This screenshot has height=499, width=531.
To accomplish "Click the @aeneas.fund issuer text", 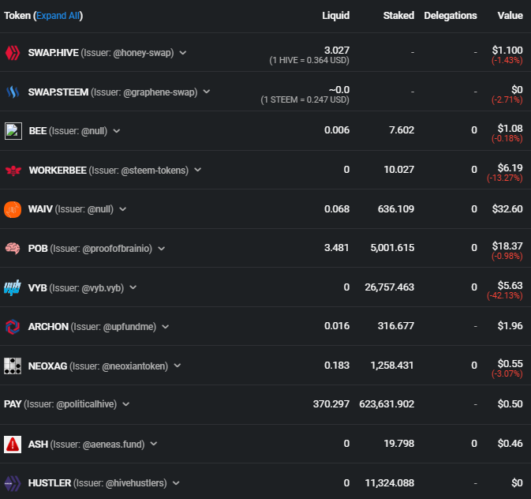I will (112, 444).
